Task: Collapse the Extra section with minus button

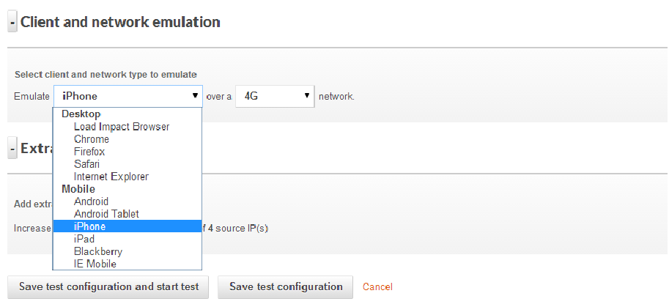Action: [12, 149]
